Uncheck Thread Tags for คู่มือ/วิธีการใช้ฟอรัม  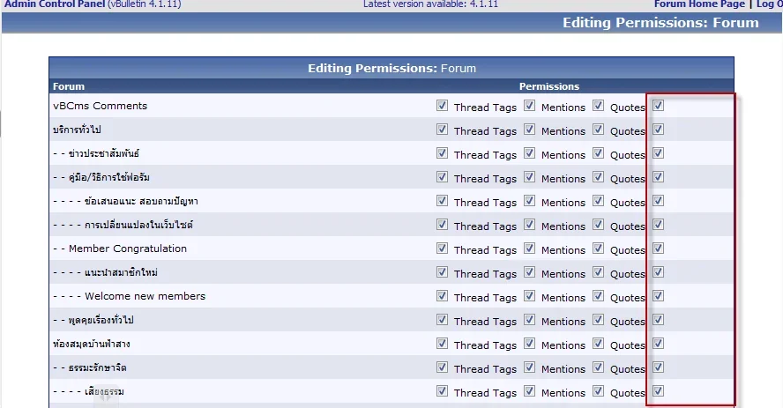point(442,177)
